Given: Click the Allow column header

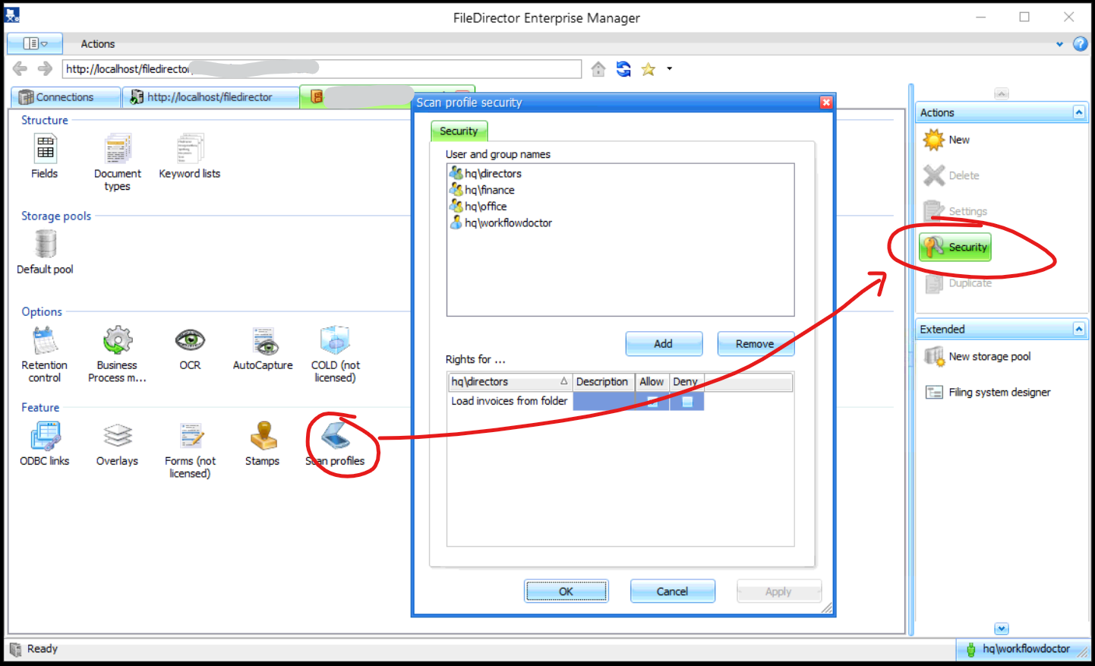Looking at the screenshot, I should click(x=652, y=381).
